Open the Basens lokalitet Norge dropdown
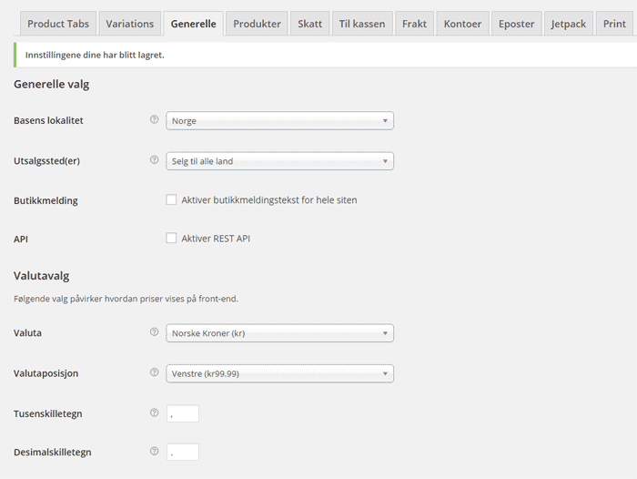Image resolution: width=637 pixels, height=479 pixels. [x=279, y=121]
